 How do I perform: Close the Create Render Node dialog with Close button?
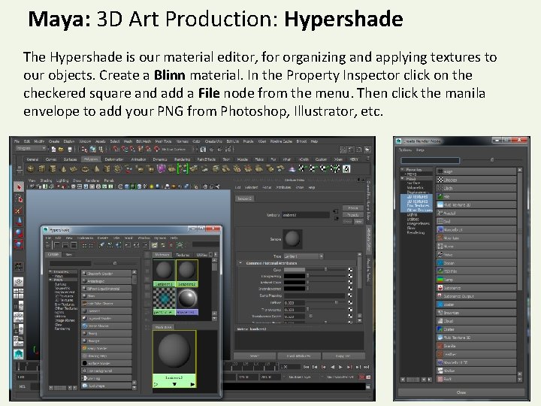point(461,392)
